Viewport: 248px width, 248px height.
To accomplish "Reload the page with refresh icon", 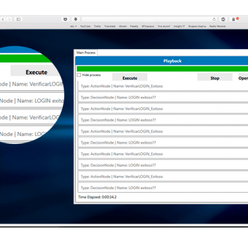I will (x=214, y=19).
